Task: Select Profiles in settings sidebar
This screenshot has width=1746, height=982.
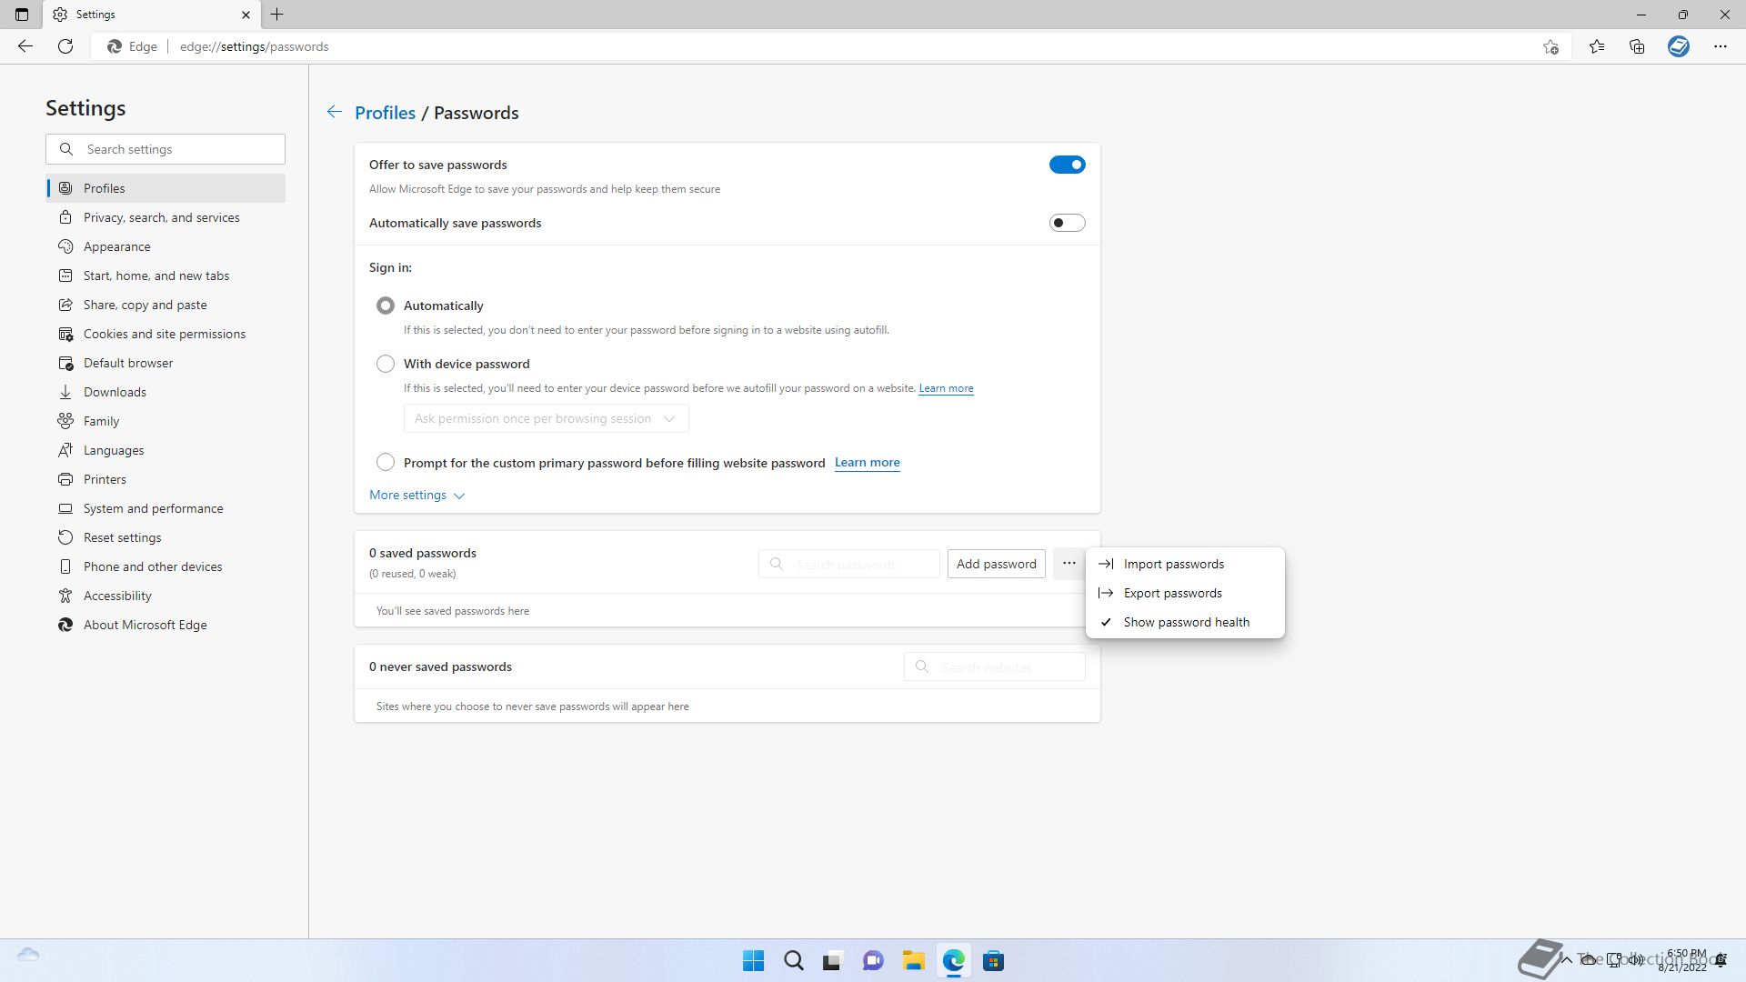Action: tap(166, 188)
